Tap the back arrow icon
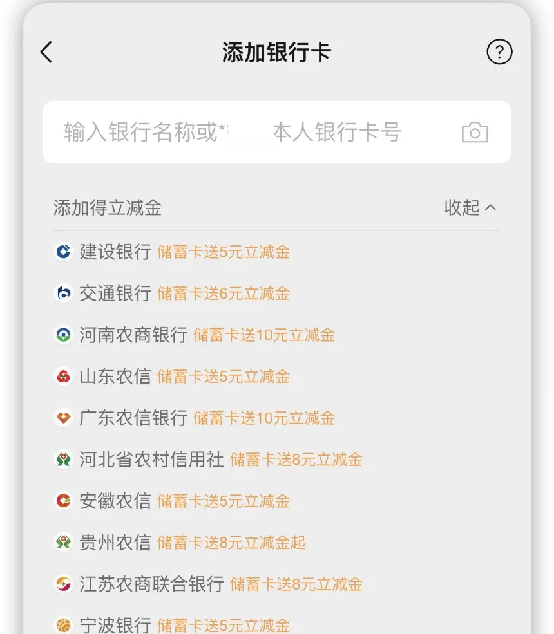 (46, 52)
